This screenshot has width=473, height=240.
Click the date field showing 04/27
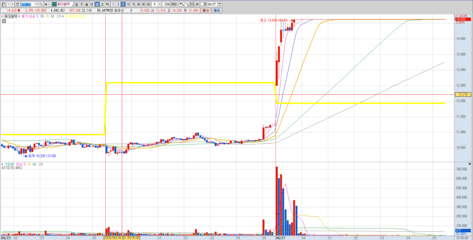pyautogui.click(x=212, y=4)
